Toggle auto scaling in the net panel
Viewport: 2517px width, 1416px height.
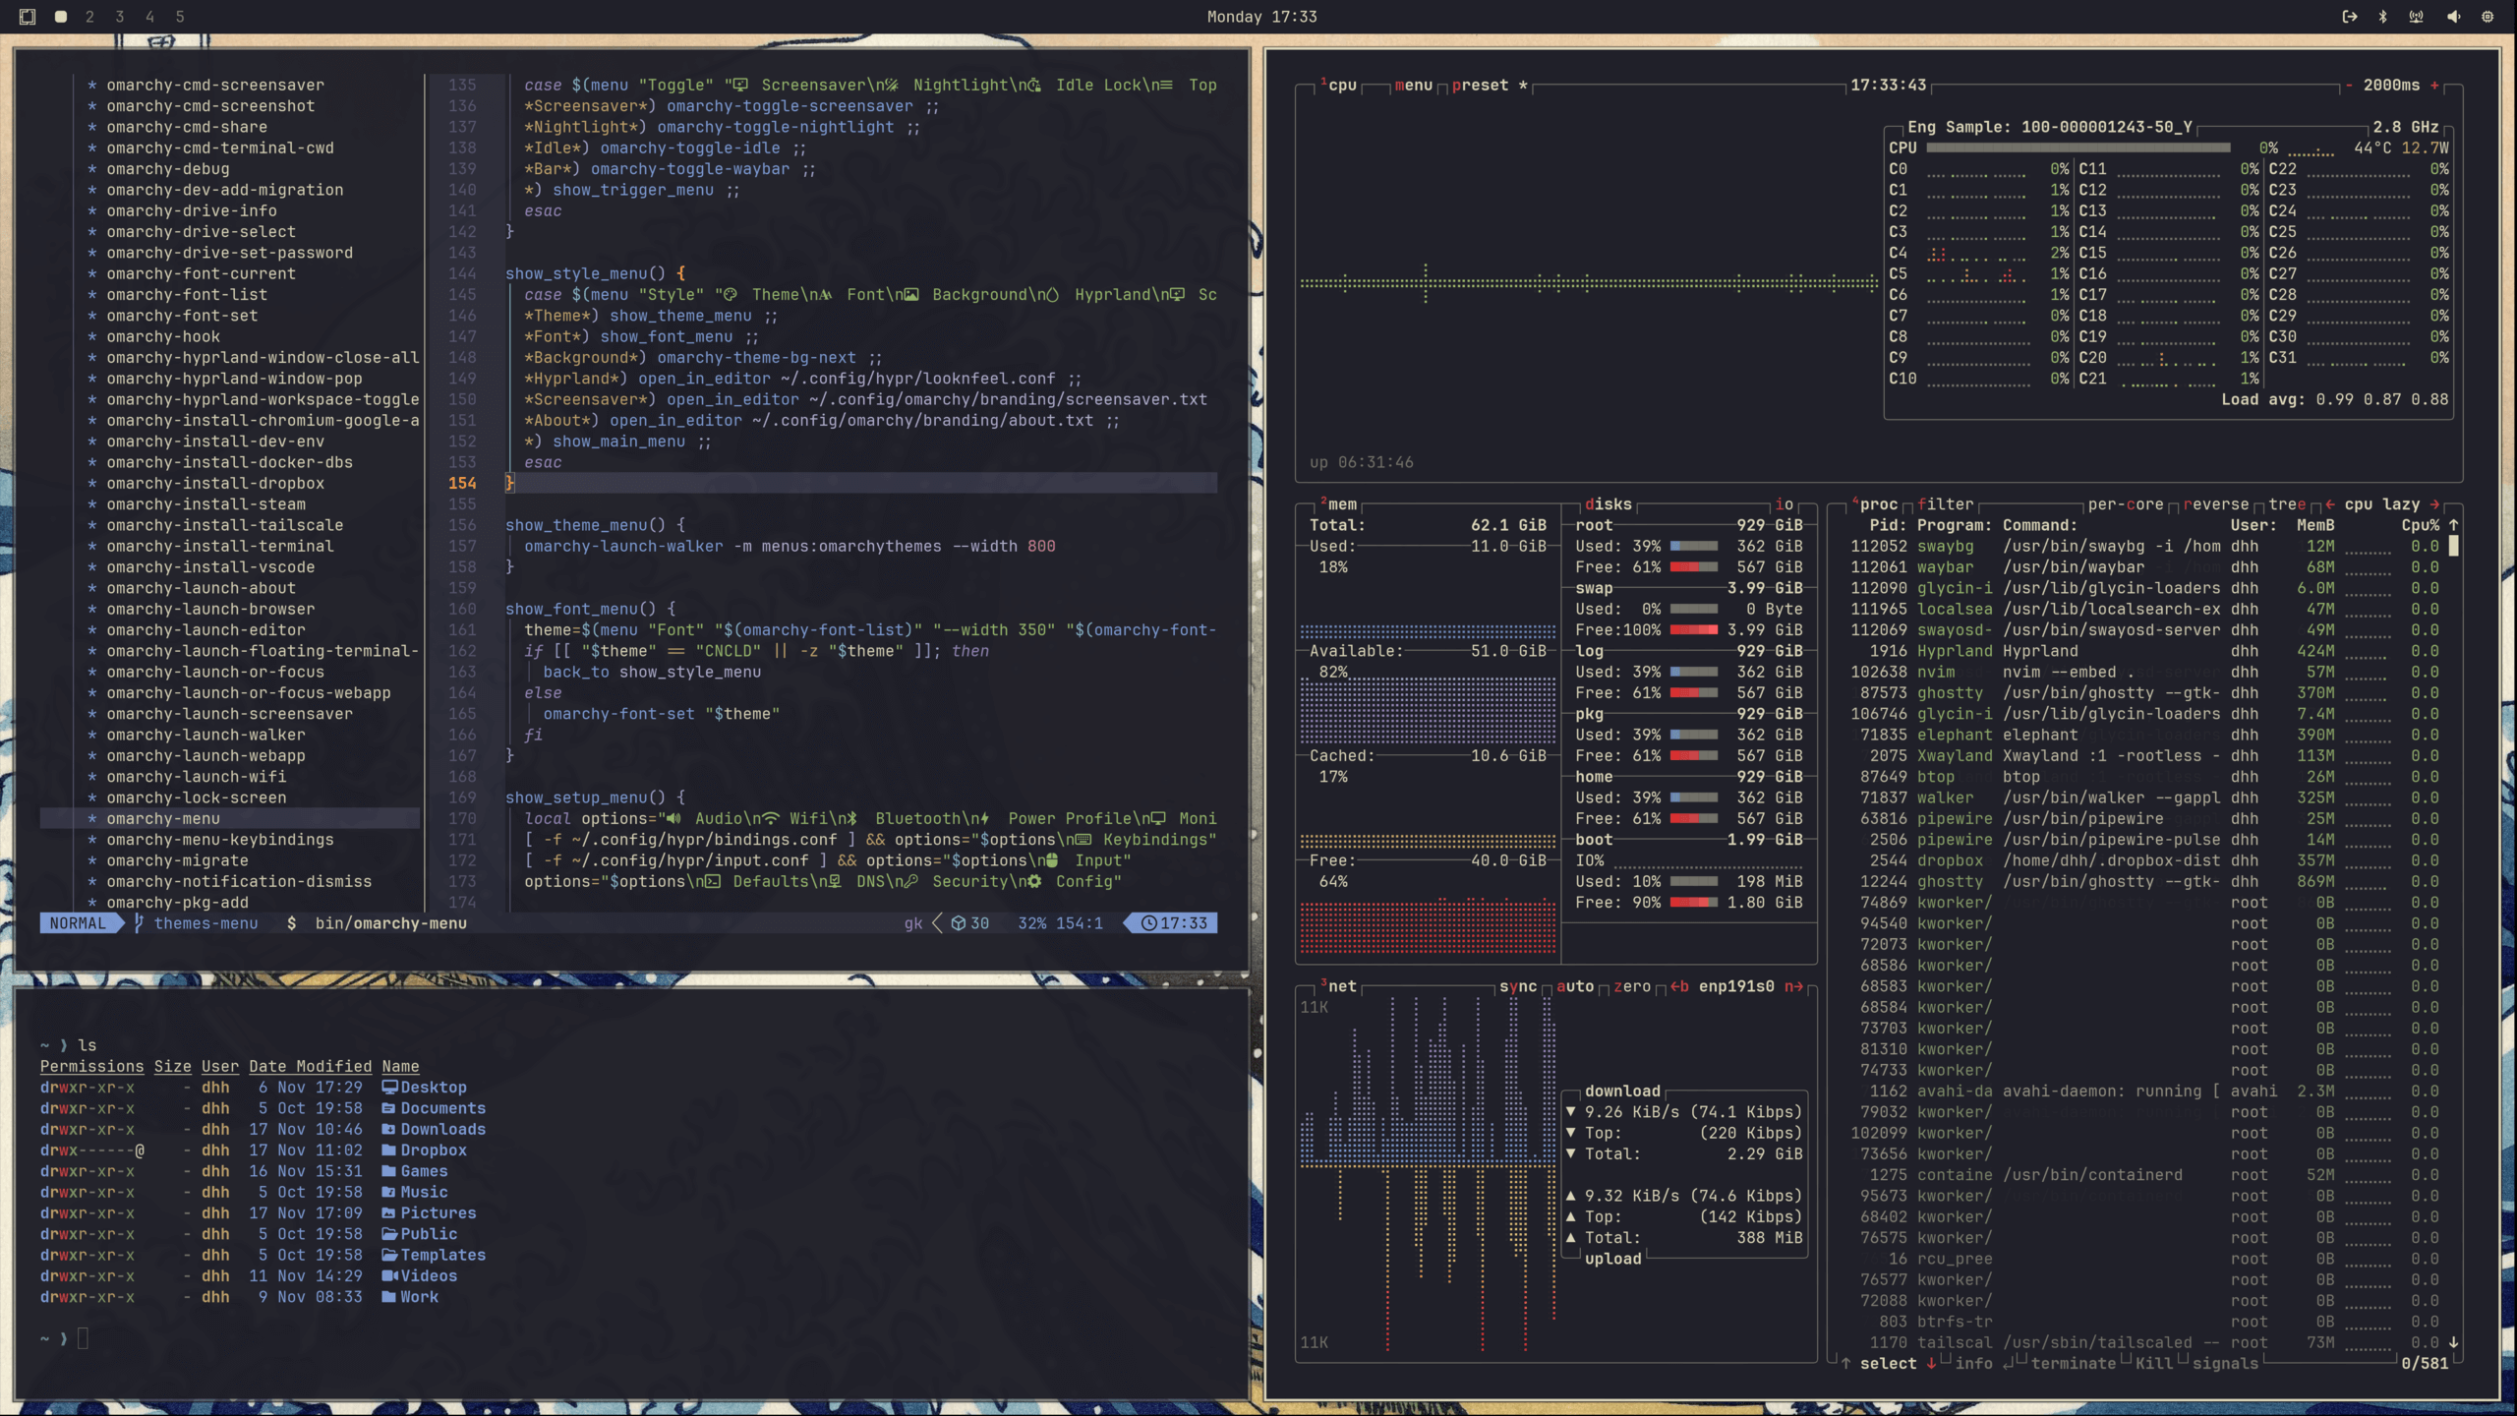tap(1575, 986)
